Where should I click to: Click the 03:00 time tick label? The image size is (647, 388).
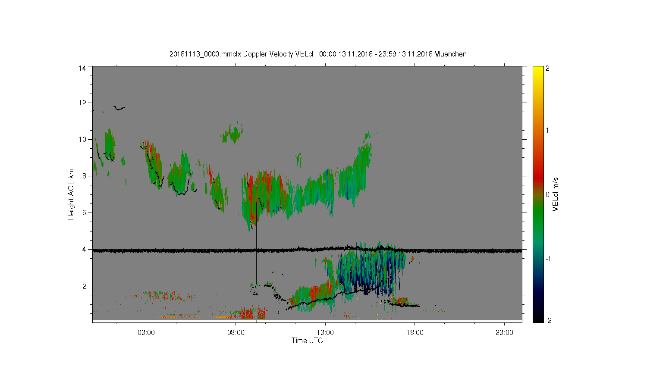[x=146, y=333]
